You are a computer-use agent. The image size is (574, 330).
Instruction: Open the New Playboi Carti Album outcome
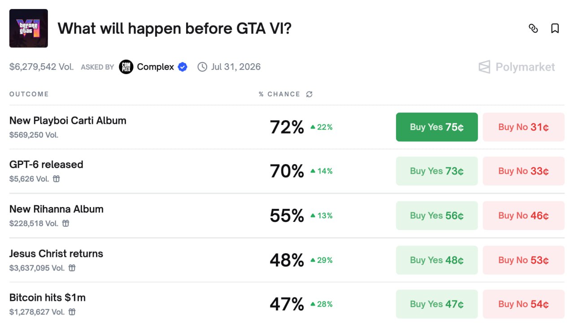(x=68, y=121)
